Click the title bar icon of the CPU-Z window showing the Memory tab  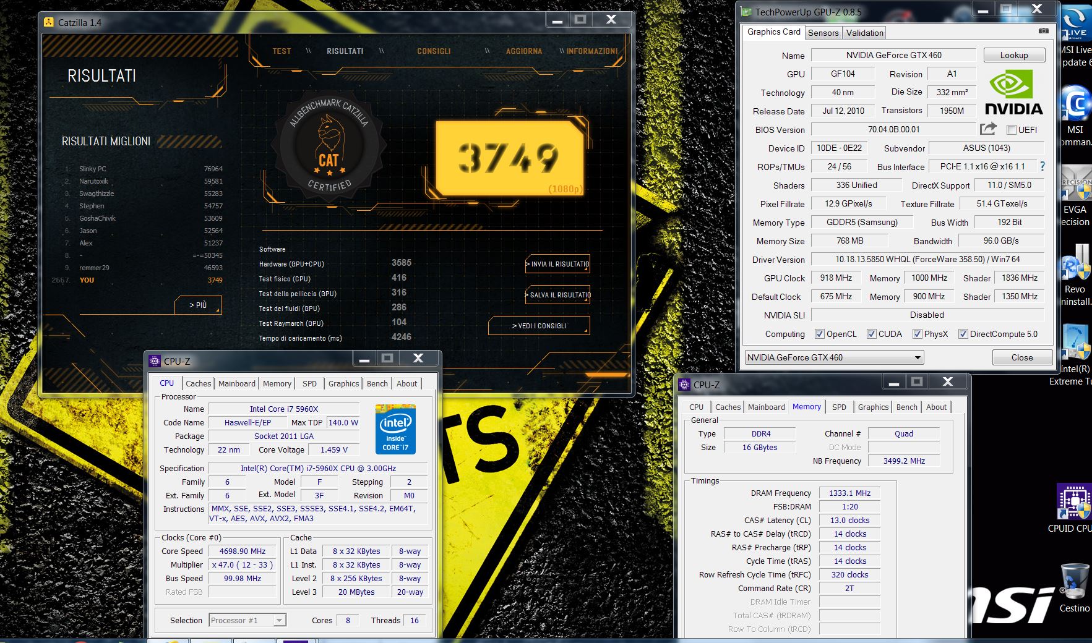(x=684, y=385)
